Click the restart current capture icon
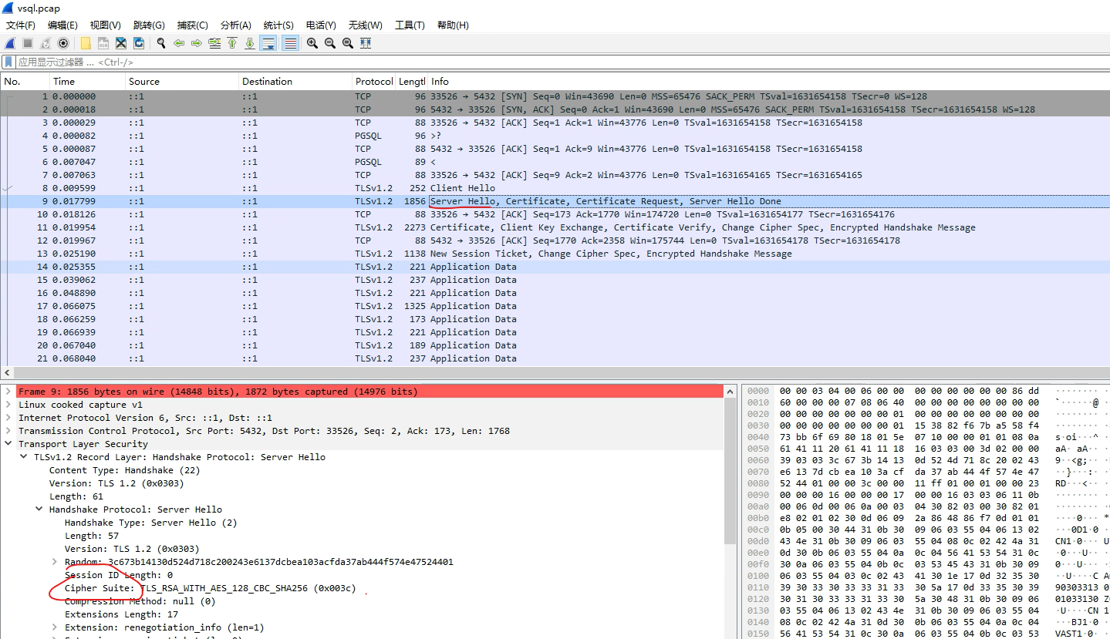Image resolution: width=1110 pixels, height=639 pixels. tap(46, 43)
